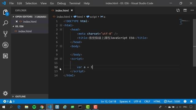Open Google Chrome from the taskbar

point(42,107)
